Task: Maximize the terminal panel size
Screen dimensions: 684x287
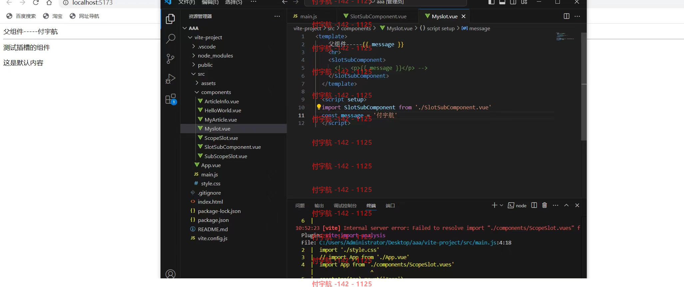Action: pyautogui.click(x=566, y=205)
